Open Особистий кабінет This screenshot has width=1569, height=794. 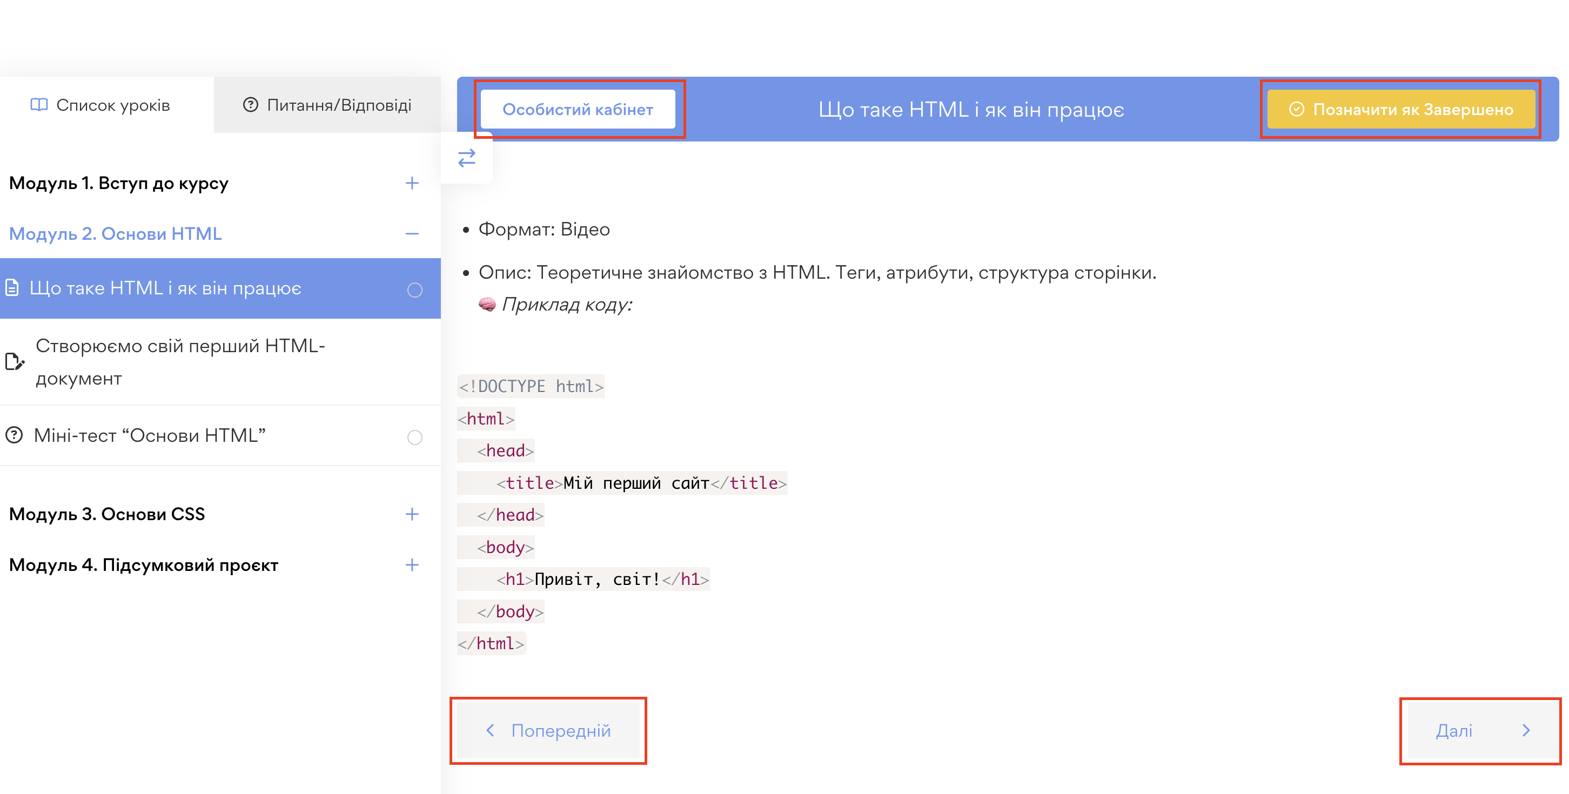[578, 110]
